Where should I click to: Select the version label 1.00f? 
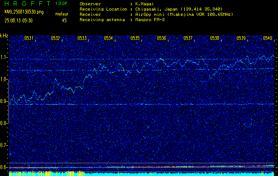(x=61, y=4)
